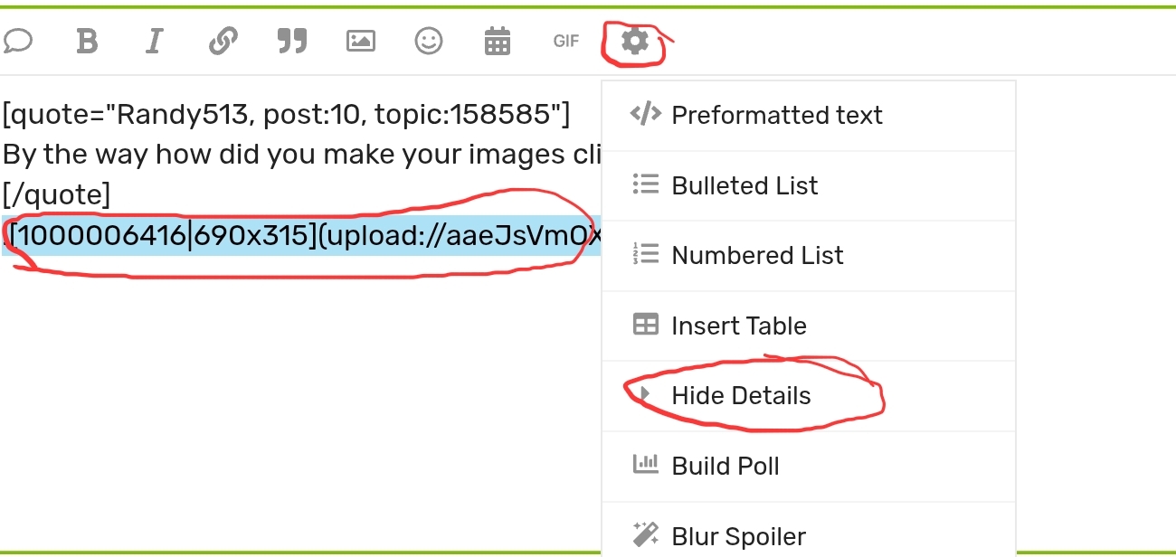Open the GIF picker

pyautogui.click(x=566, y=41)
